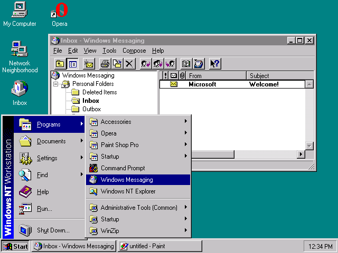Expand the Paint Shop Pro program group
Image resolution: width=338 pixels, height=253 pixels.
pos(138,145)
